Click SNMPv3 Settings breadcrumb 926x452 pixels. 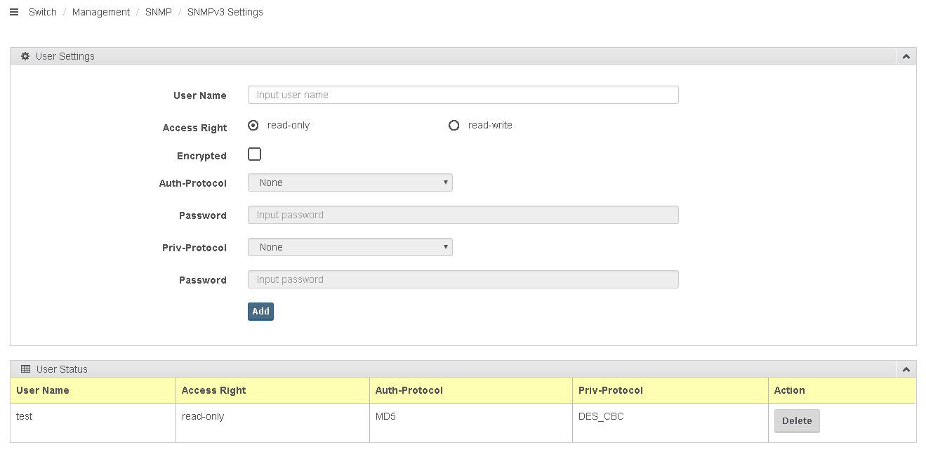(x=225, y=12)
